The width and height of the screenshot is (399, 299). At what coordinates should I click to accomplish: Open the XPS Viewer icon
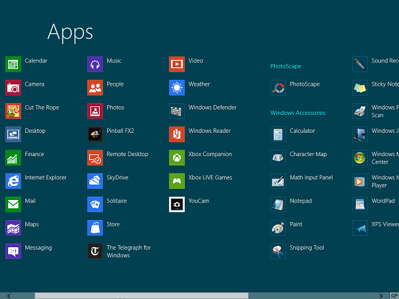360,228
